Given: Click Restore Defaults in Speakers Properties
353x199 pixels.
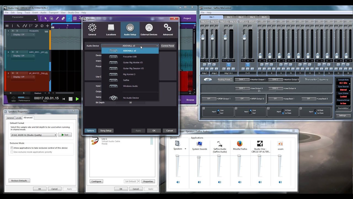Looking at the screenshot, I should coord(19,181).
